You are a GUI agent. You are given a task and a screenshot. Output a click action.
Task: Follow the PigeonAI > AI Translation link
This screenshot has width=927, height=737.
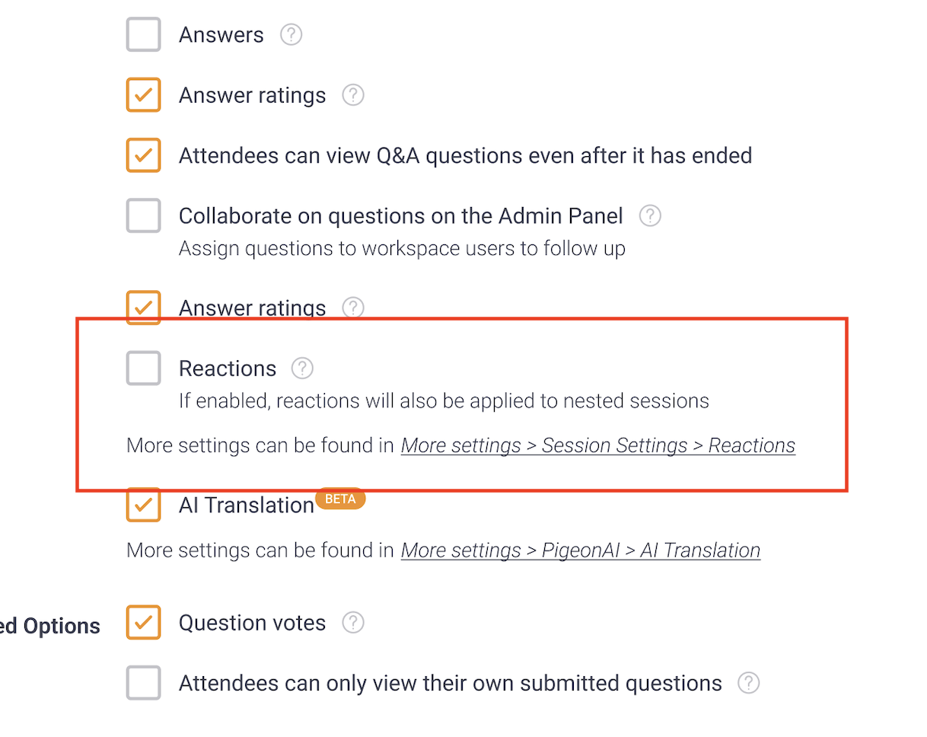pyautogui.click(x=580, y=550)
